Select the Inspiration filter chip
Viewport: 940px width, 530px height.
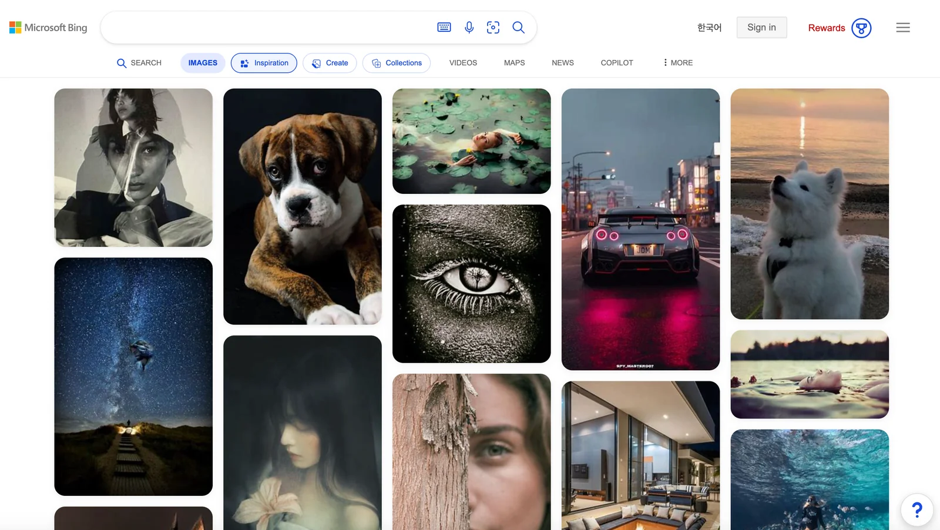coord(264,63)
